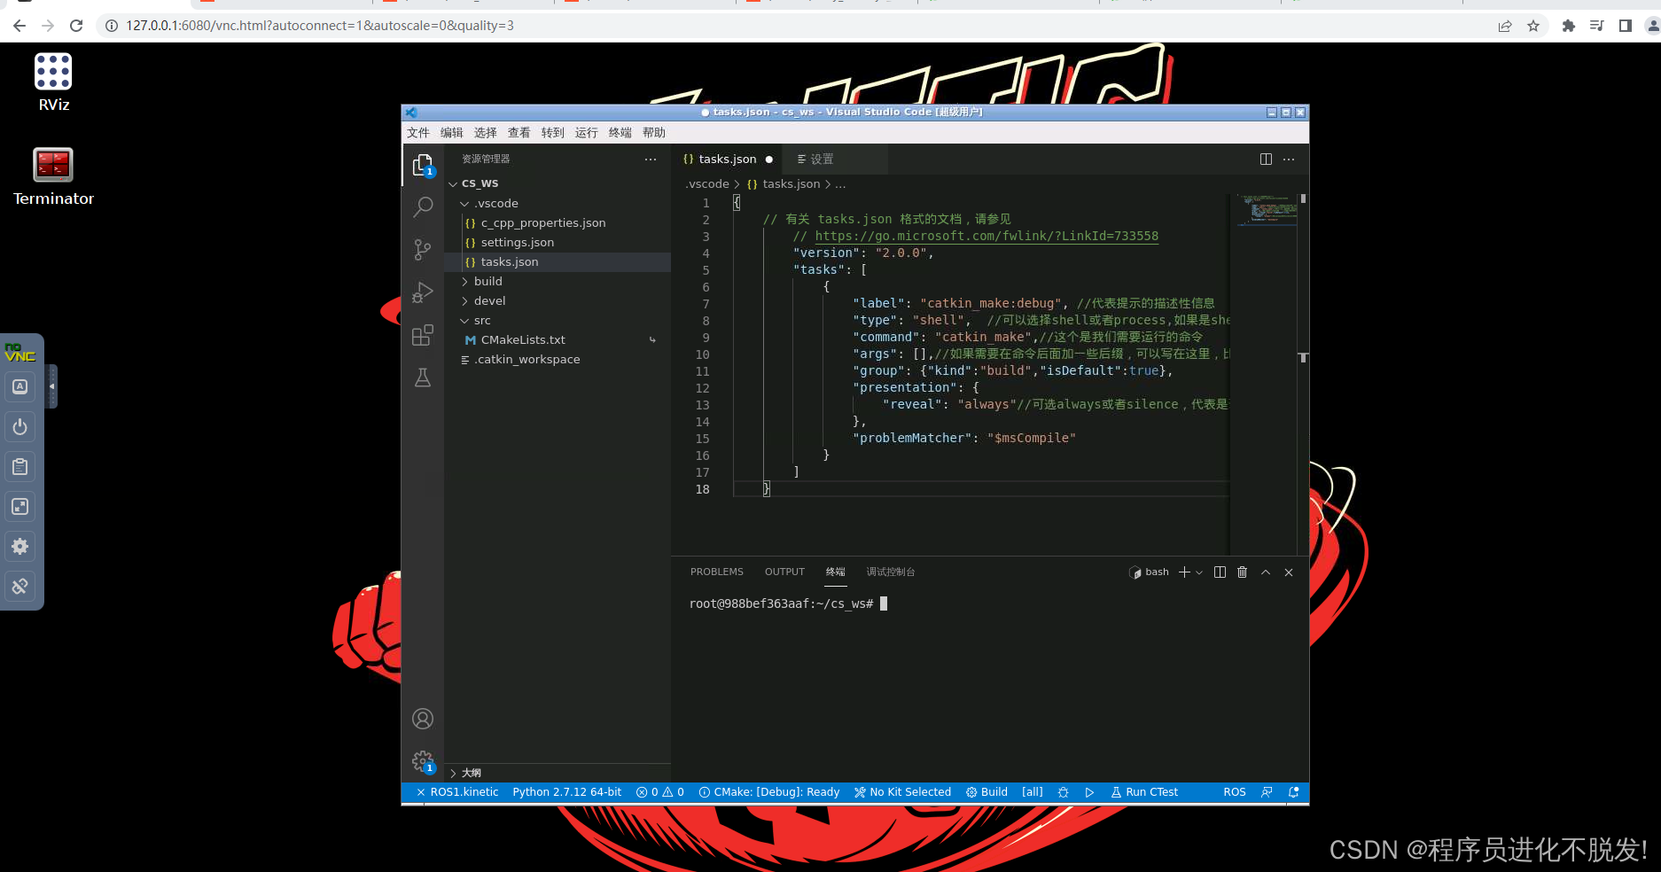The width and height of the screenshot is (1661, 872).
Task: Split the editor to the right
Action: point(1266,160)
